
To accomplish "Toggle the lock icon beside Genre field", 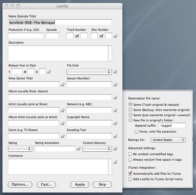I will coord(63,136).
